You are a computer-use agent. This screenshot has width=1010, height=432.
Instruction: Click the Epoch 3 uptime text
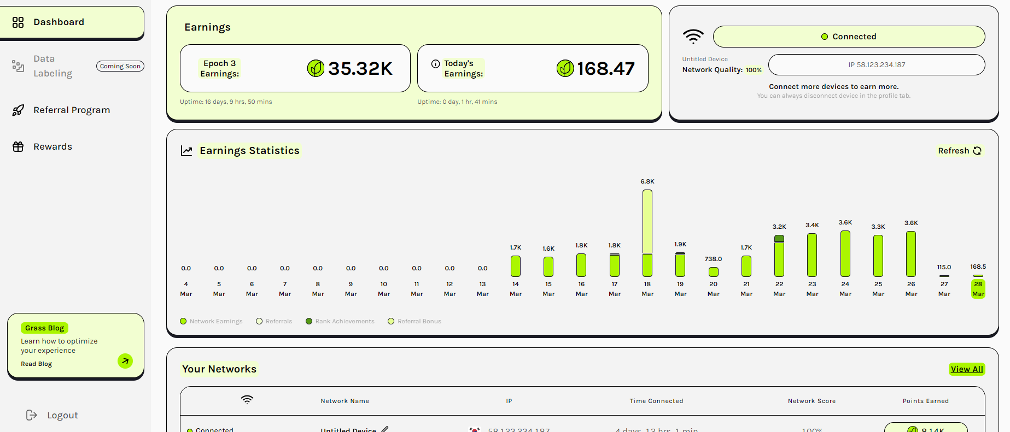click(226, 102)
